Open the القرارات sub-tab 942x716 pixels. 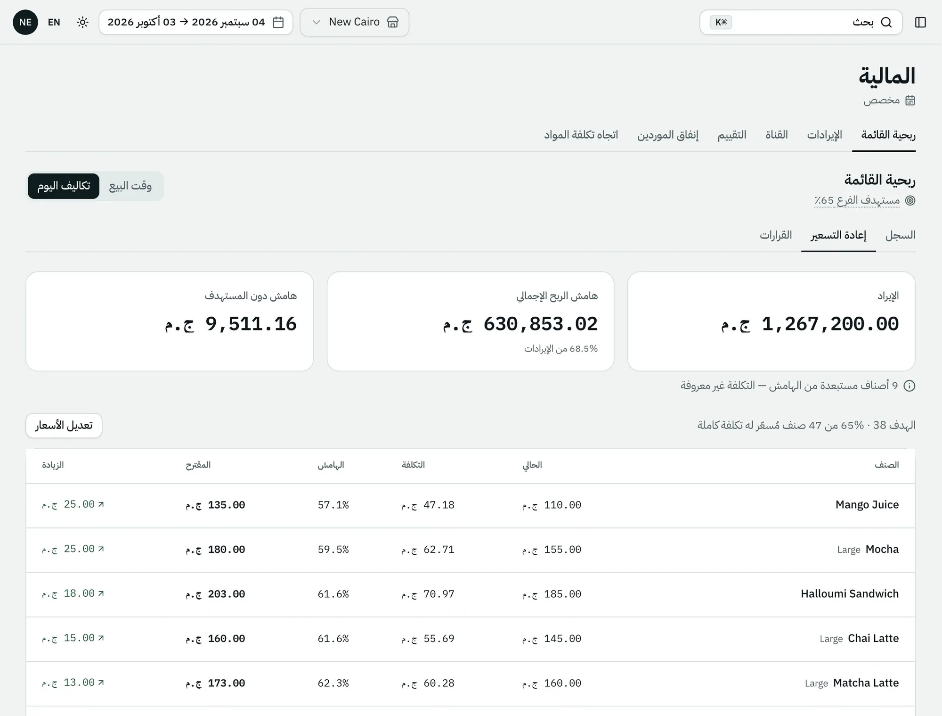tap(776, 235)
